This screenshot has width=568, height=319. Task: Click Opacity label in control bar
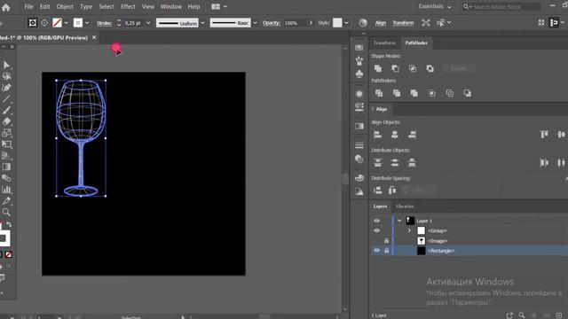272,23
